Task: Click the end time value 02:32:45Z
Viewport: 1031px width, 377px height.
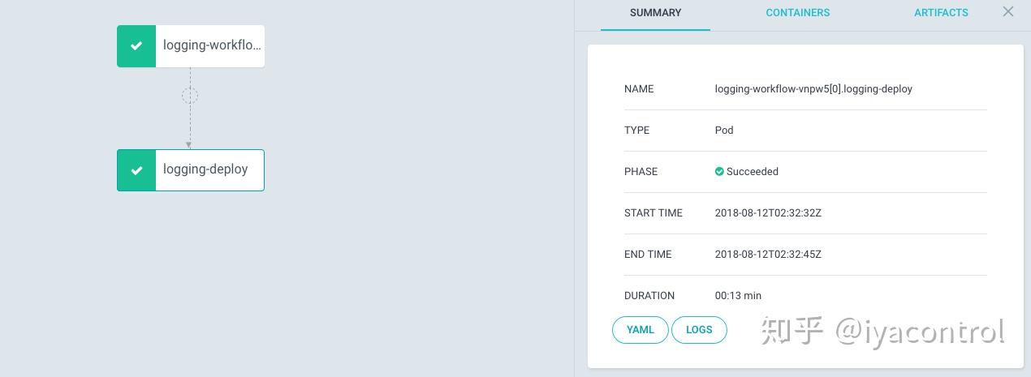Action: 768,255
